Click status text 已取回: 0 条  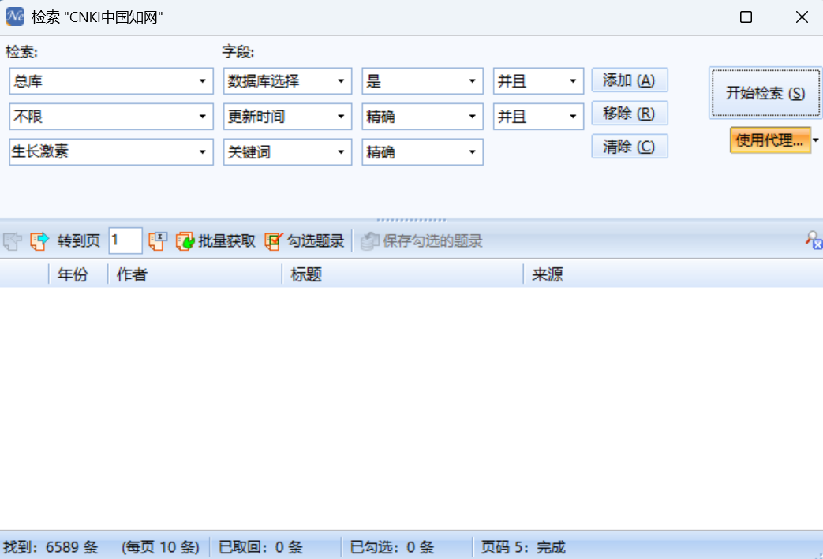261,547
